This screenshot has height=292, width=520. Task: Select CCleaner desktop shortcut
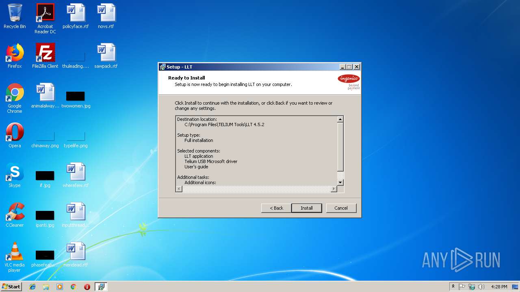(15, 215)
